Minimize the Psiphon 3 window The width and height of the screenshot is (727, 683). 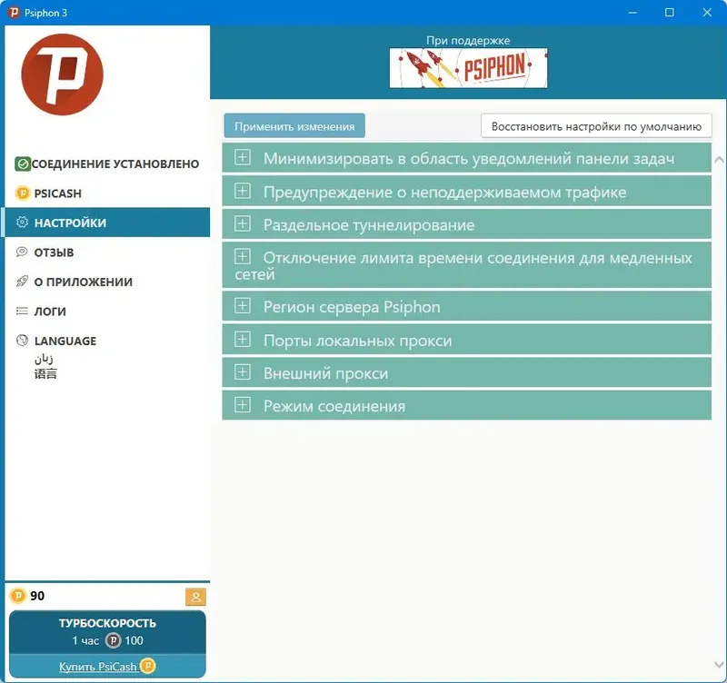click(x=632, y=13)
